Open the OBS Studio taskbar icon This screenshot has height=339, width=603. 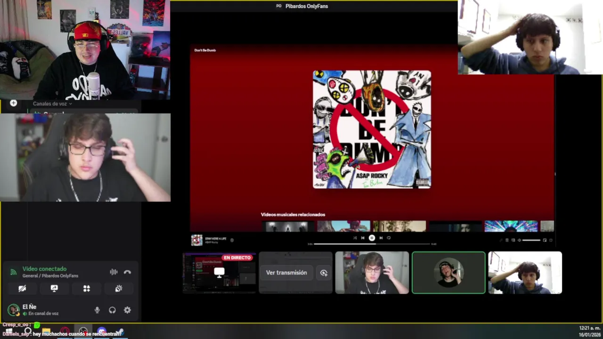(x=83, y=331)
